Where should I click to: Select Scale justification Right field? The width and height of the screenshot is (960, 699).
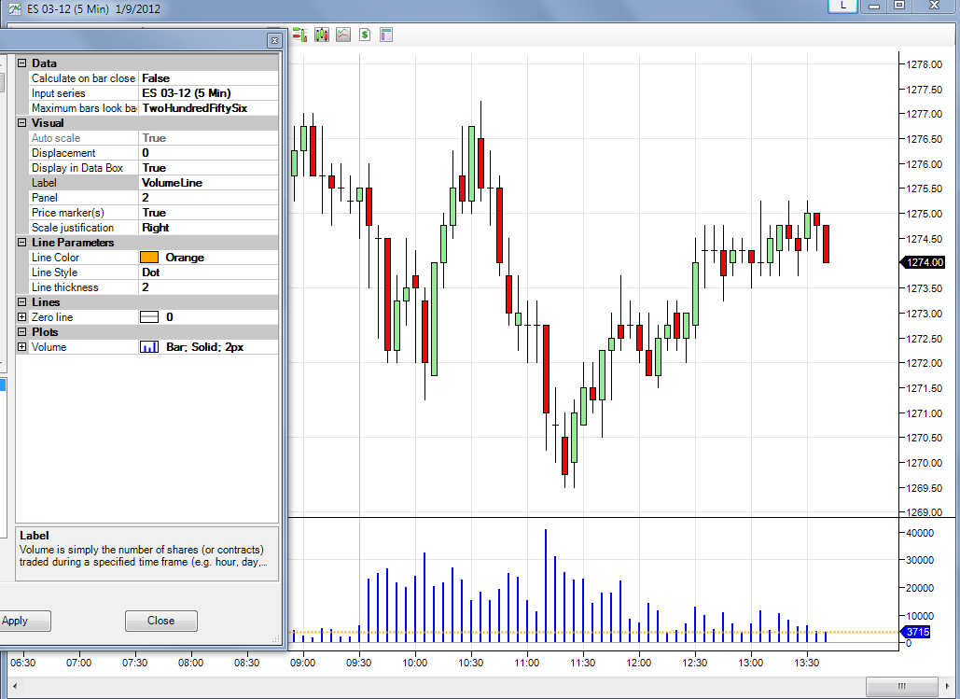pyautogui.click(x=209, y=228)
